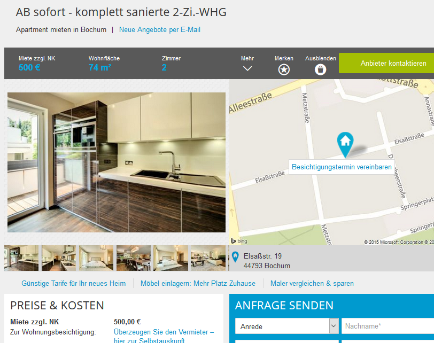Click the Ausblenden trash icon
The width and height of the screenshot is (434, 343).
(x=320, y=69)
